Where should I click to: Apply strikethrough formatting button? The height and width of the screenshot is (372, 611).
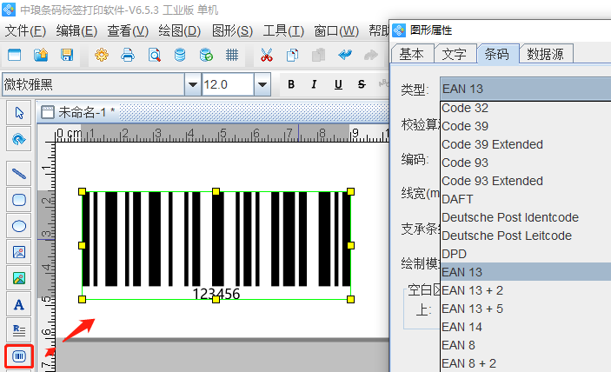coord(362,84)
